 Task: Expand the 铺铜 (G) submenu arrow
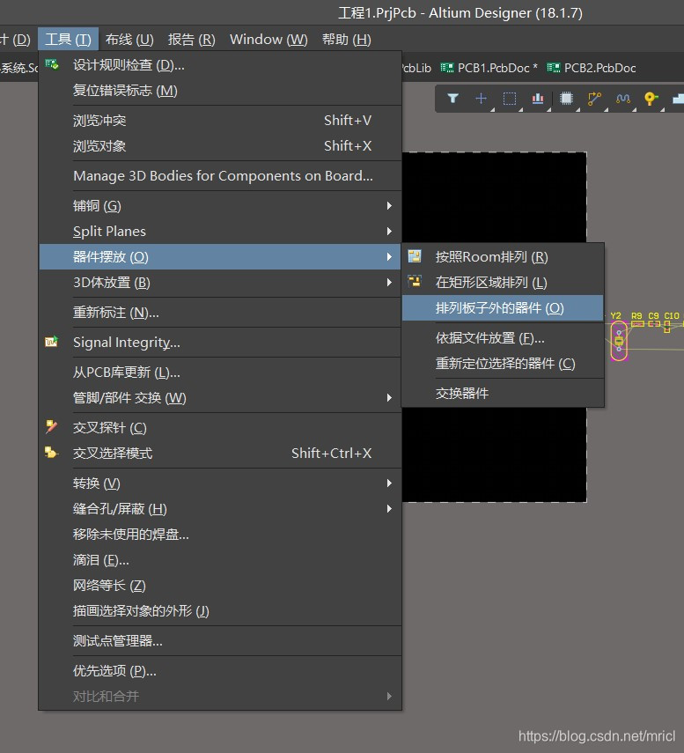tap(389, 205)
